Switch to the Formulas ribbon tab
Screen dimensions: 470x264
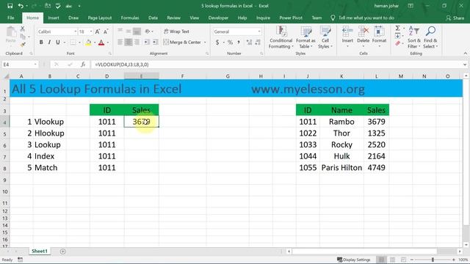pyautogui.click(x=130, y=18)
